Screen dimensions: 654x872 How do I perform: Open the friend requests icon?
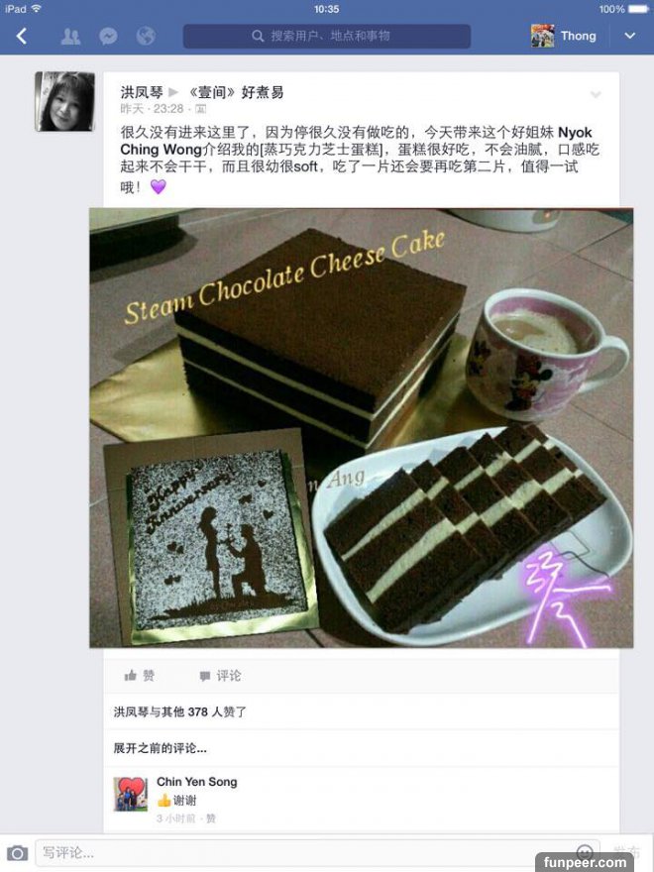point(70,37)
